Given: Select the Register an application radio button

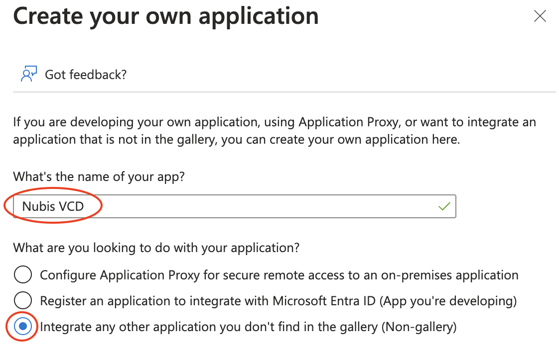Looking at the screenshot, I should (23, 301).
